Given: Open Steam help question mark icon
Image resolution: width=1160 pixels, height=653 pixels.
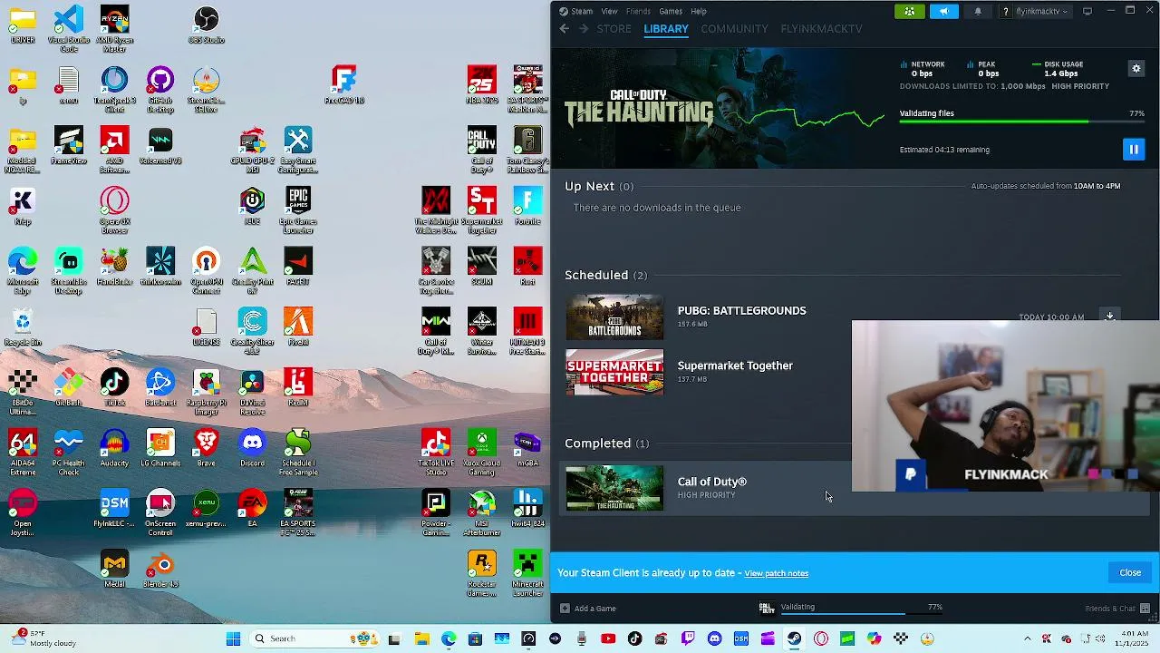Looking at the screenshot, I should click(1005, 11).
